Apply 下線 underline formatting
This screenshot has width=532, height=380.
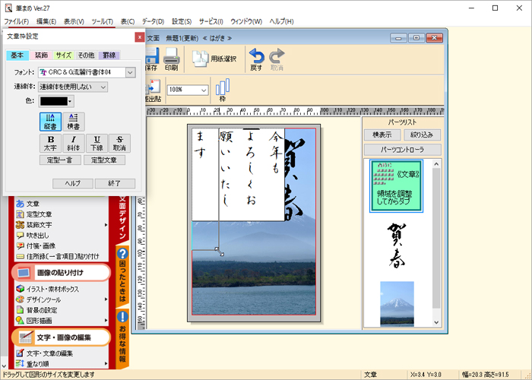point(97,143)
